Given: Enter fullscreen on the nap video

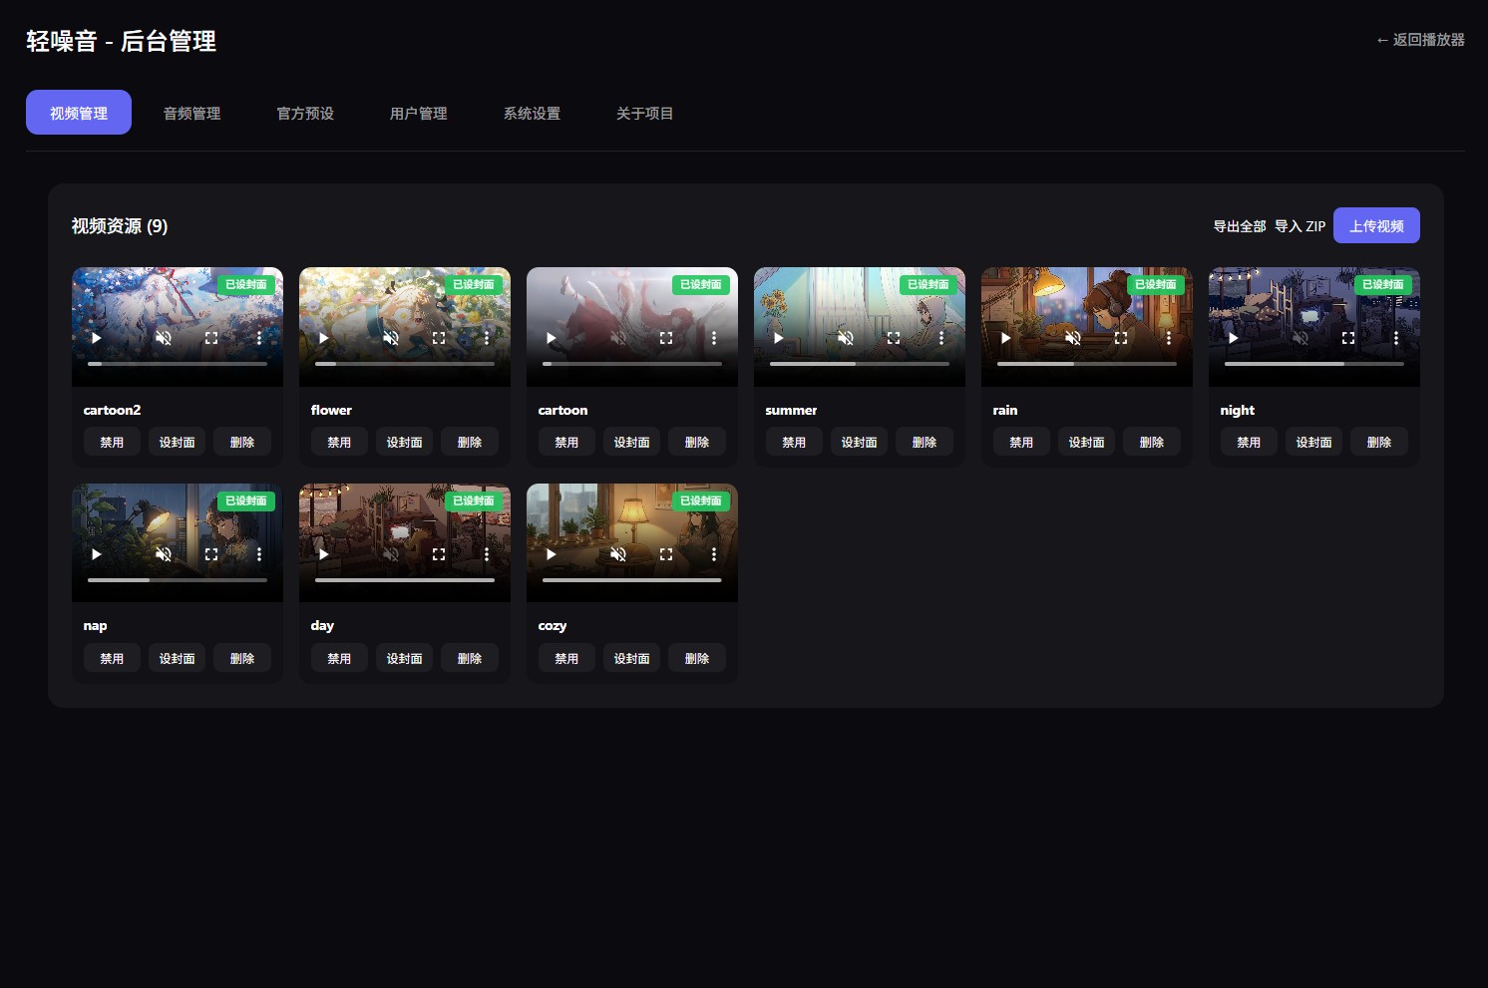Looking at the screenshot, I should 211,554.
